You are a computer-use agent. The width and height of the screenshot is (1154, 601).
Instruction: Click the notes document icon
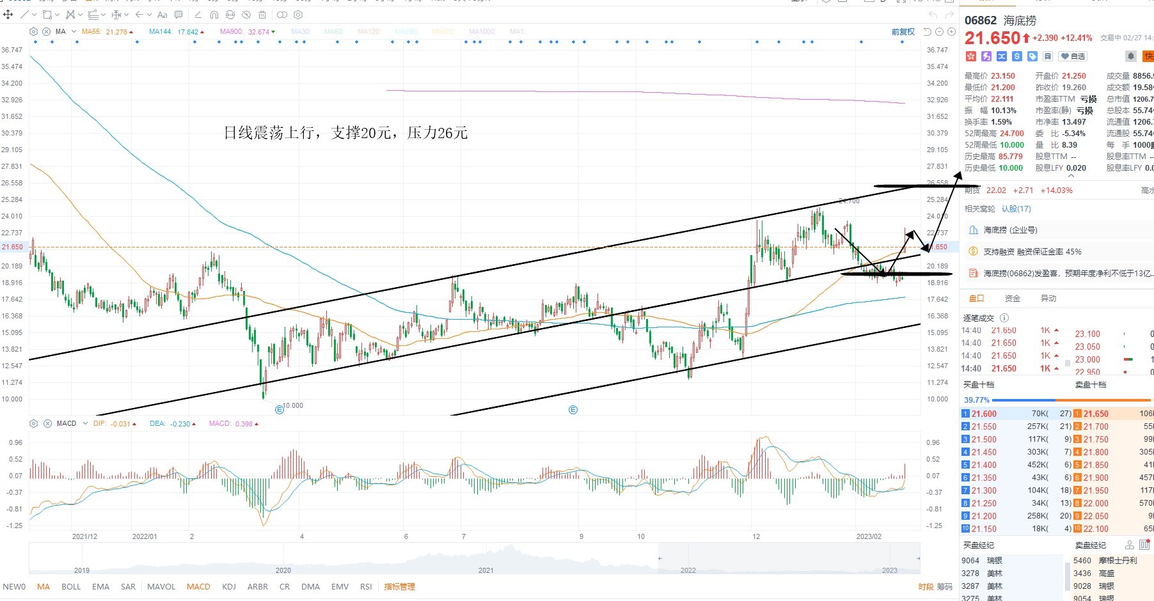tap(1048, 56)
